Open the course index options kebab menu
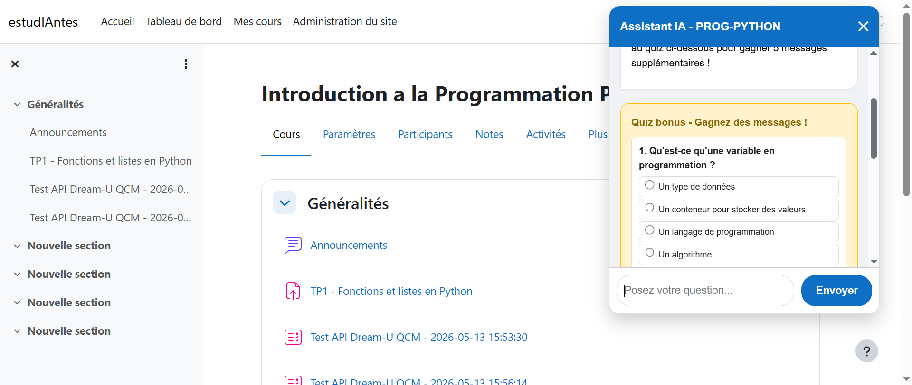912x385 pixels. click(x=186, y=64)
